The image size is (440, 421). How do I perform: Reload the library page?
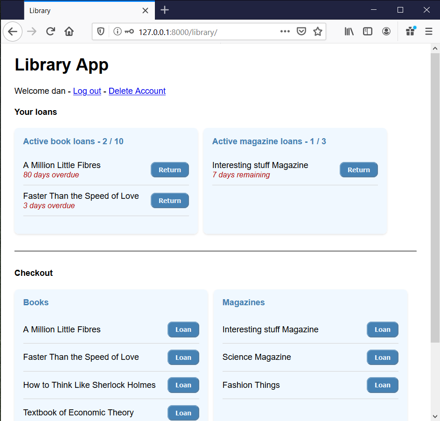(50, 31)
